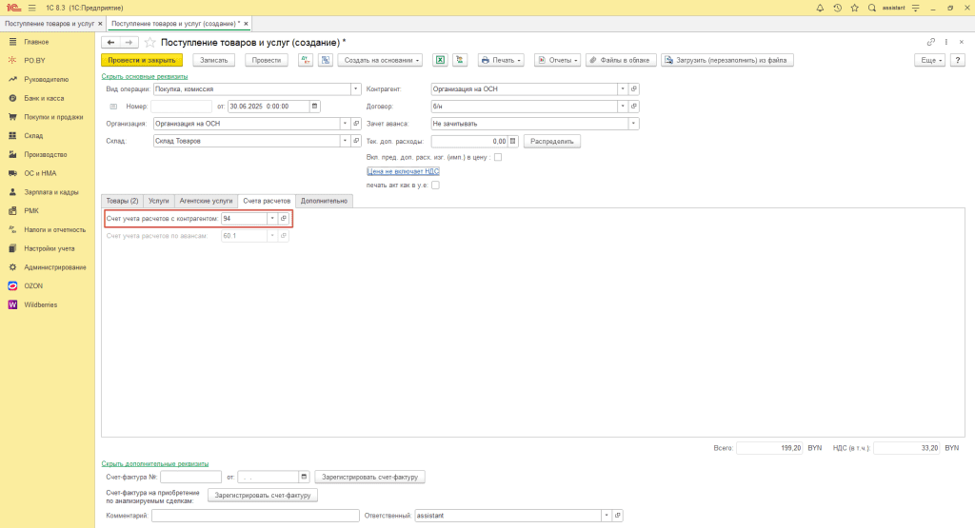Screen dimensions: 975x528
Task: Expand Счет учета расчетов с контрагентом dropdown
Action: [x=272, y=219]
